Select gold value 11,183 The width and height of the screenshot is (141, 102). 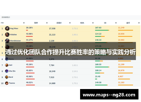click(x=121, y=83)
